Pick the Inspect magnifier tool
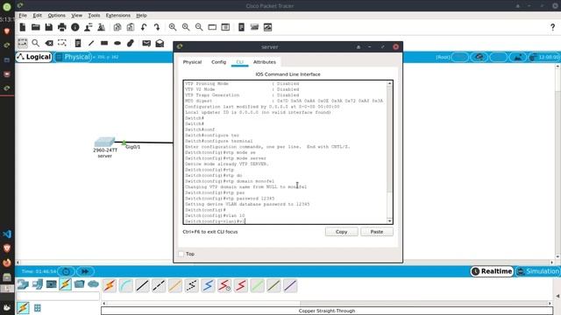Image resolution: width=561 pixels, height=315 pixels. coord(35,43)
